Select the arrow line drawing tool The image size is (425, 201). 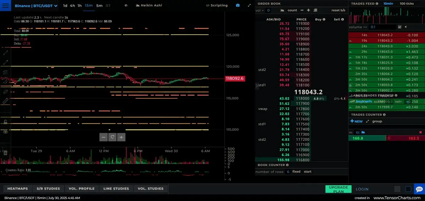[5, 62]
